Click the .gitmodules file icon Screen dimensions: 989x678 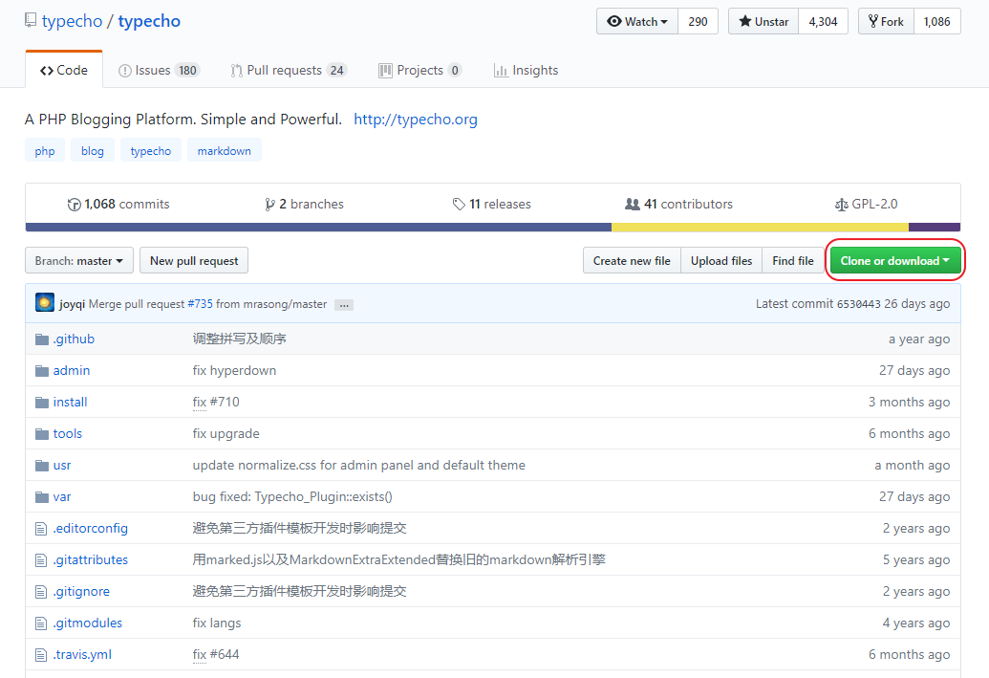[x=41, y=623]
